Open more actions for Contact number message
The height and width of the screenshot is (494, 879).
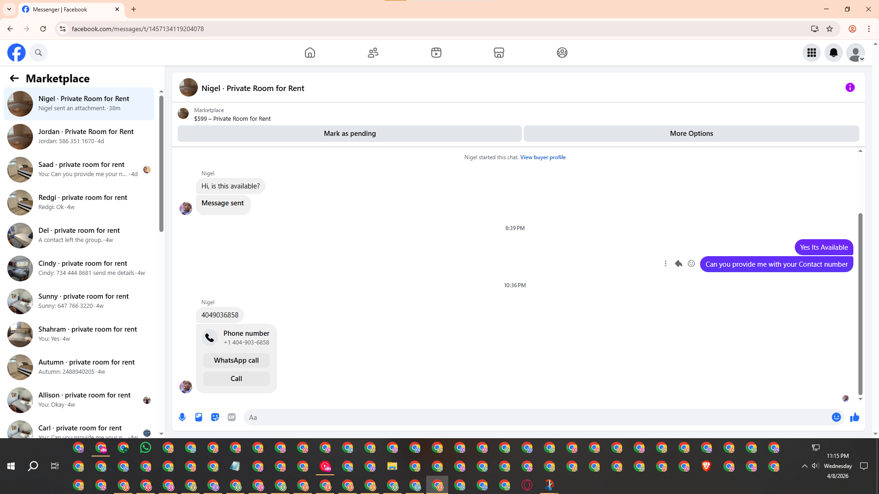pos(666,263)
